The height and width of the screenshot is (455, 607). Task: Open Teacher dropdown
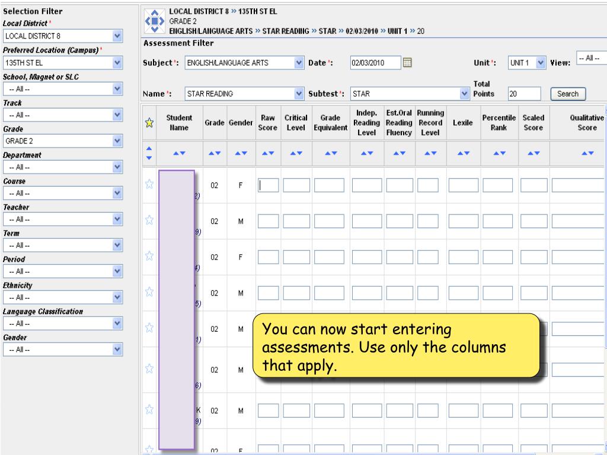click(63, 219)
